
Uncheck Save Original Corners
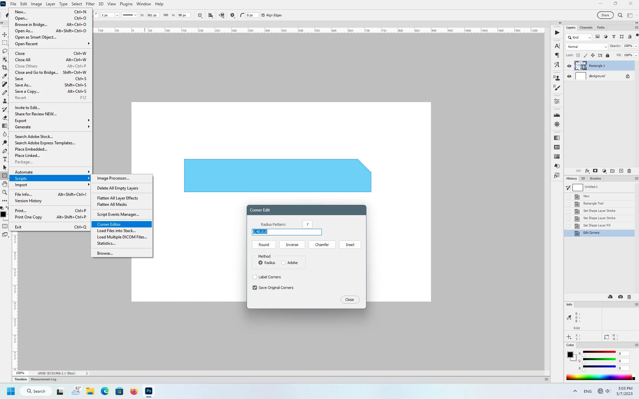tap(255, 288)
